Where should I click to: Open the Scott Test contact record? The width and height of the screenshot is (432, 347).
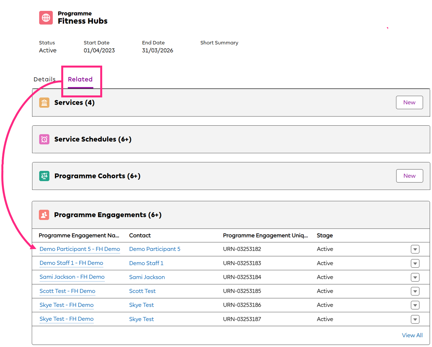click(x=142, y=291)
